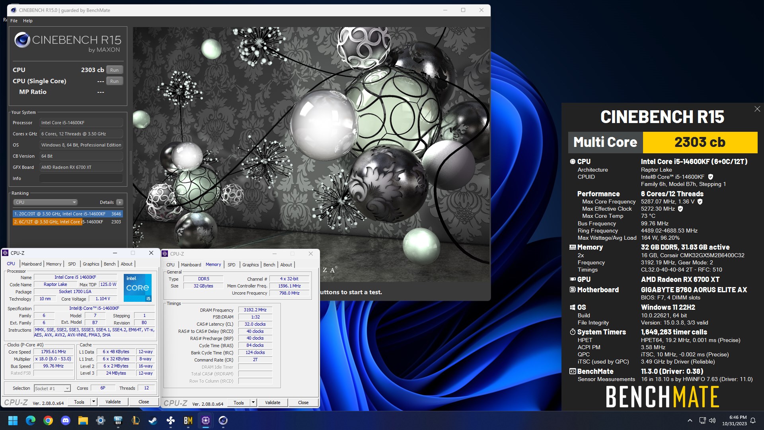Open File Explorer from the taskbar
764x430 pixels.
pyautogui.click(x=83, y=420)
